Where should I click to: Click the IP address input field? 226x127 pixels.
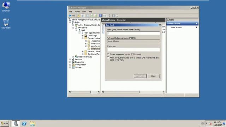pos(133,50)
